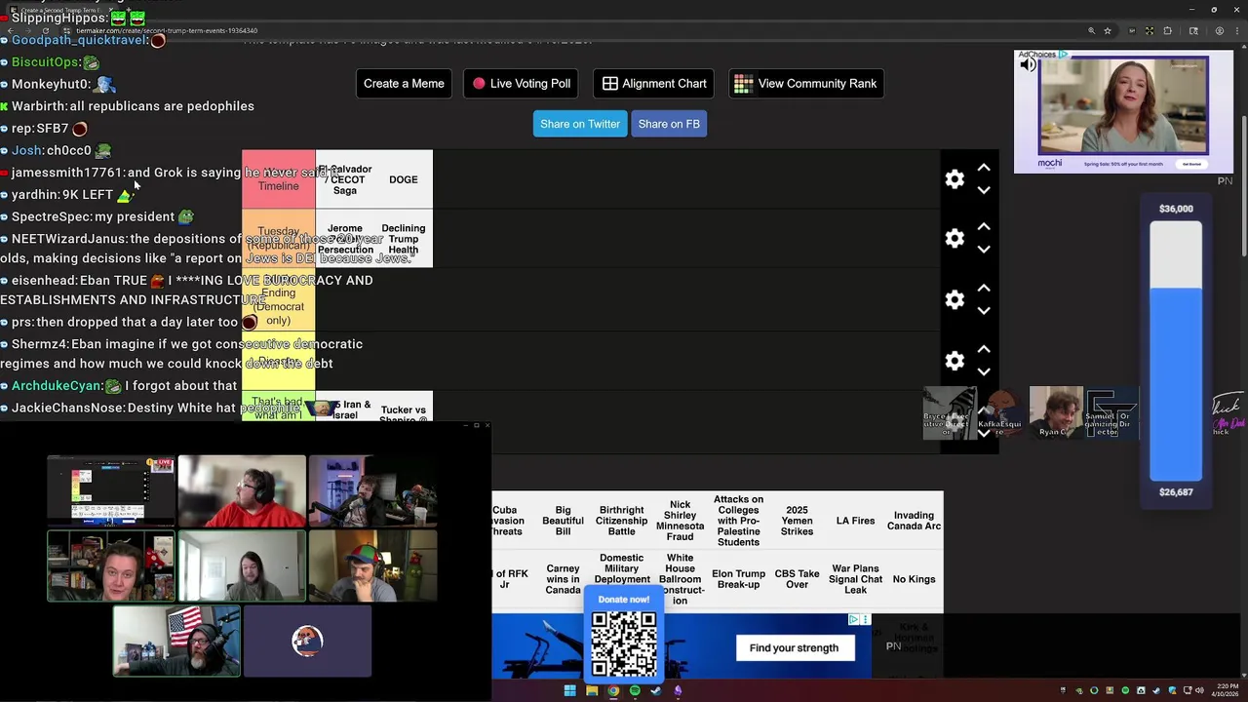Select LA Fires item
1248x702 pixels.
click(x=855, y=521)
